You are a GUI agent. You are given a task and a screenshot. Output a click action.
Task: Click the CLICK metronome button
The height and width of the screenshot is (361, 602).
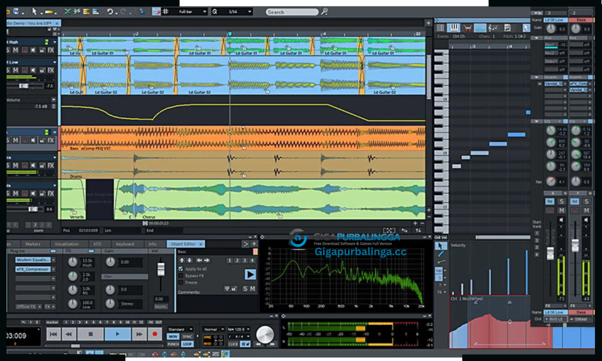pyautogui.click(x=233, y=344)
